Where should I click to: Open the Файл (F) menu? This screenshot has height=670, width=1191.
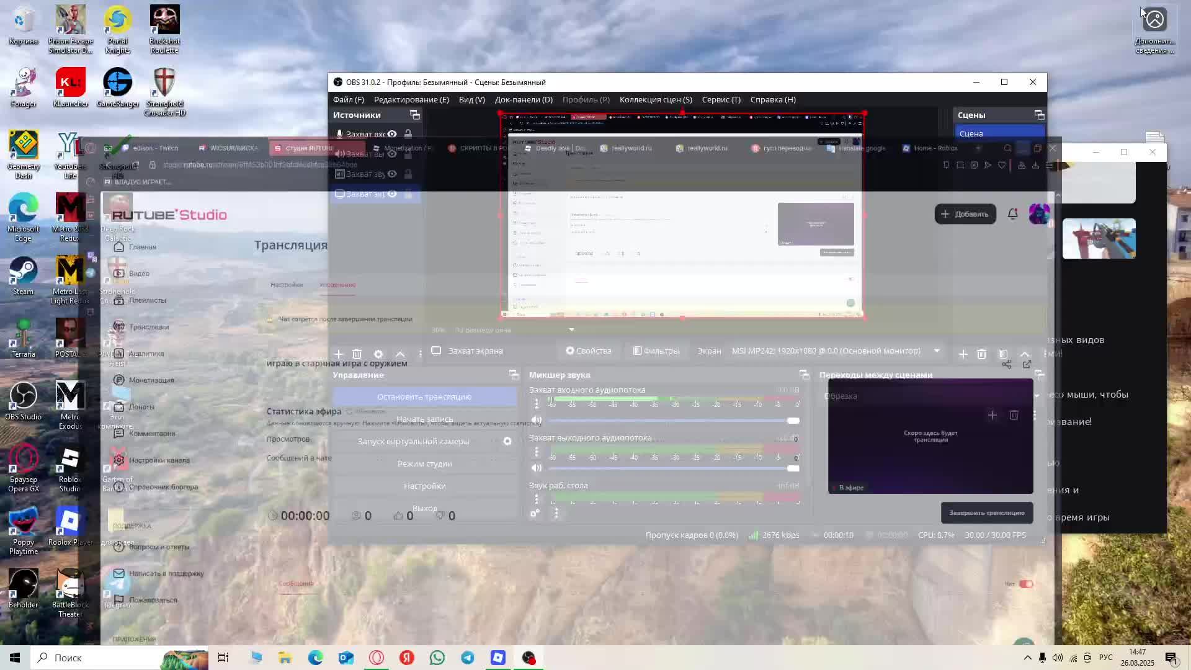(348, 99)
